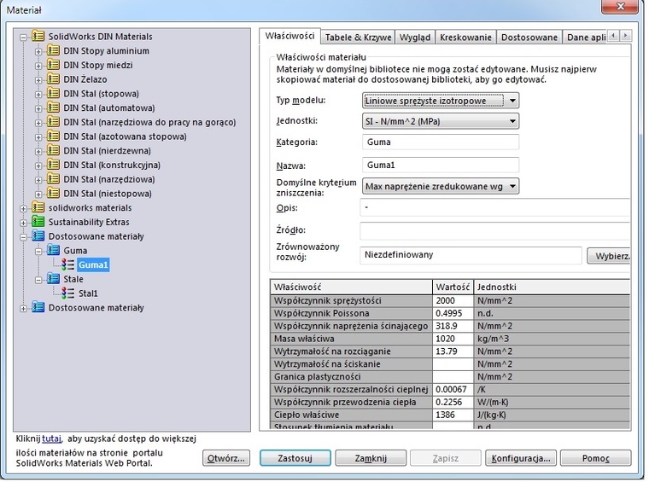Click the Współczynnik Poissona value 0.4995
This screenshot has height=482, width=649.
[453, 313]
